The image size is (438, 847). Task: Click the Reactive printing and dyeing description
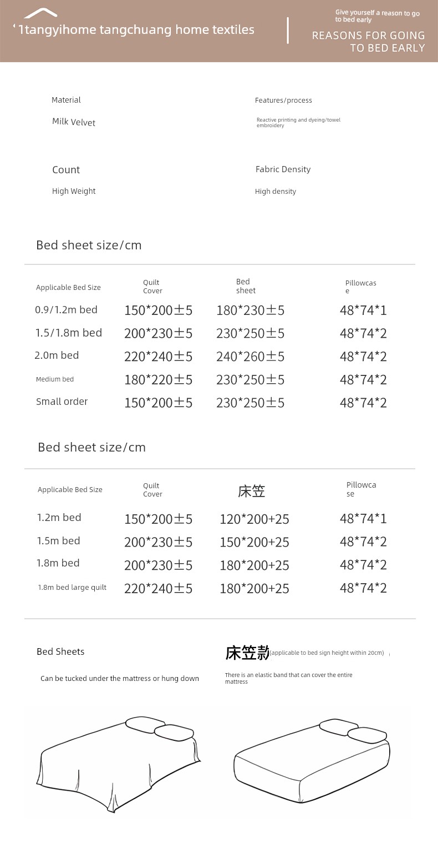(x=298, y=122)
